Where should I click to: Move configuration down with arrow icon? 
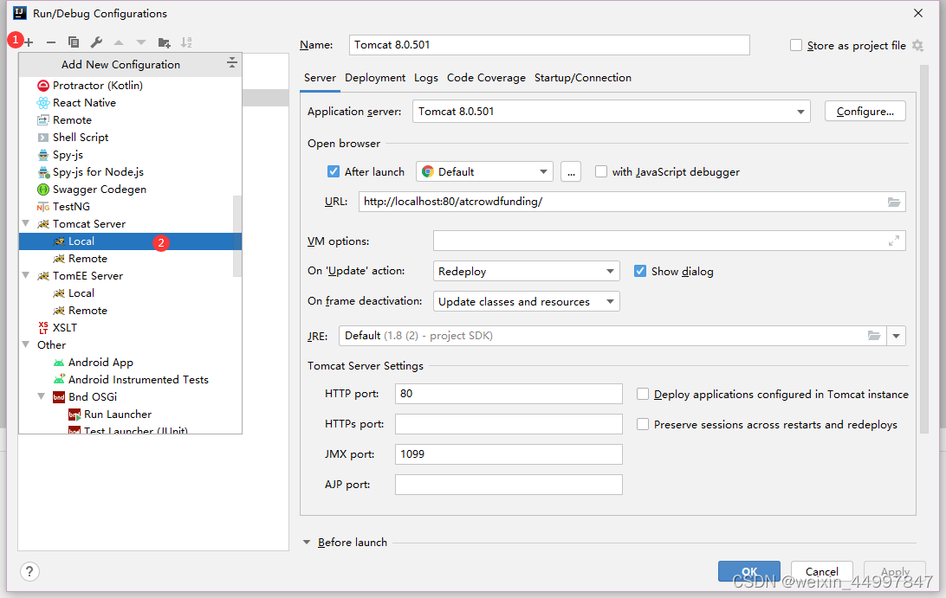pyautogui.click(x=141, y=42)
